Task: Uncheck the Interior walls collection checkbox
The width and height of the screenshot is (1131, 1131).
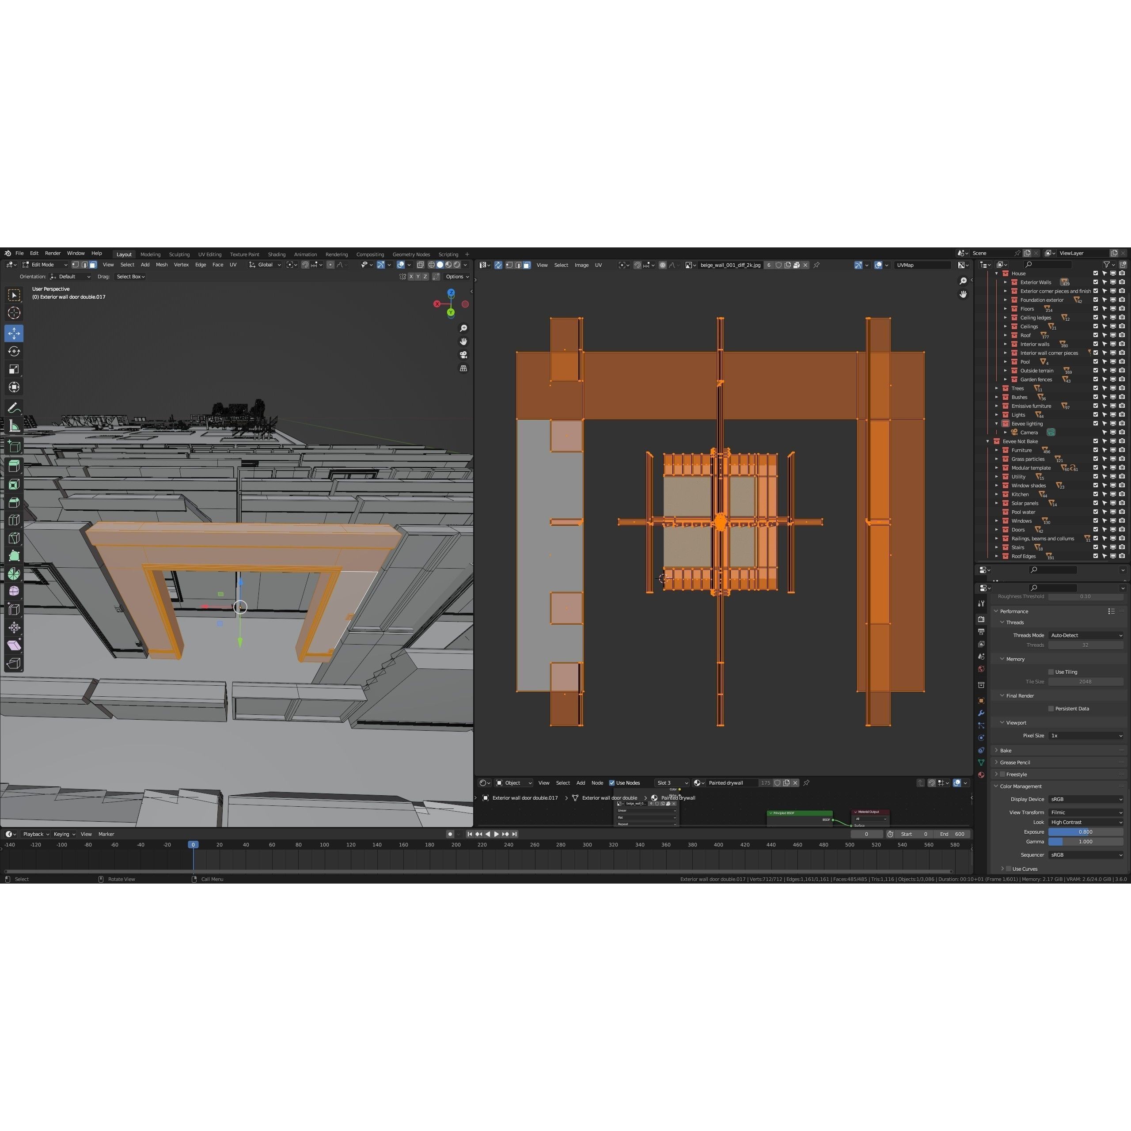Action: coord(1096,344)
